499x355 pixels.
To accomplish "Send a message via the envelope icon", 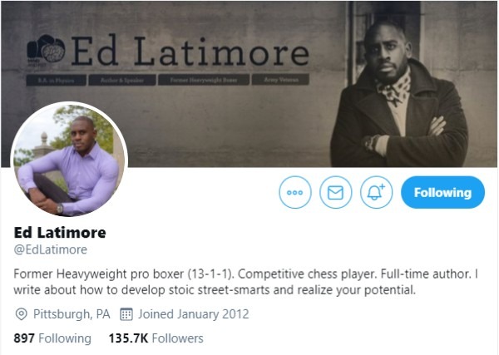I will pyautogui.click(x=335, y=192).
